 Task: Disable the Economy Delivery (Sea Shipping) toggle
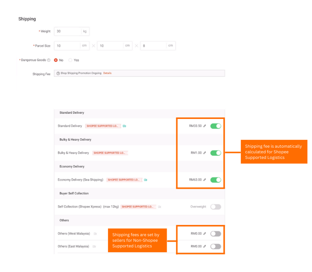click(216, 180)
